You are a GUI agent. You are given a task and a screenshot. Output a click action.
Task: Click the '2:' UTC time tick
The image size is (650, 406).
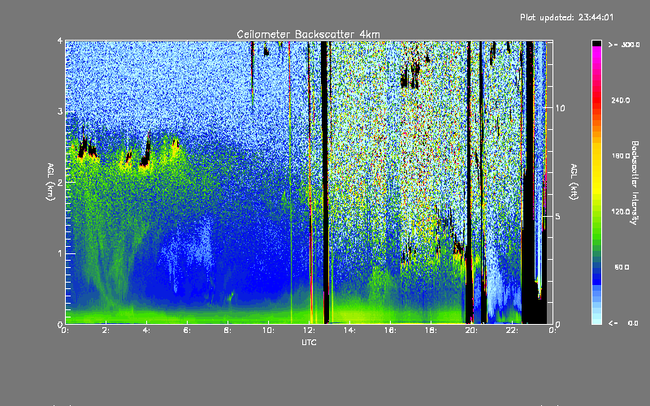click(106, 330)
